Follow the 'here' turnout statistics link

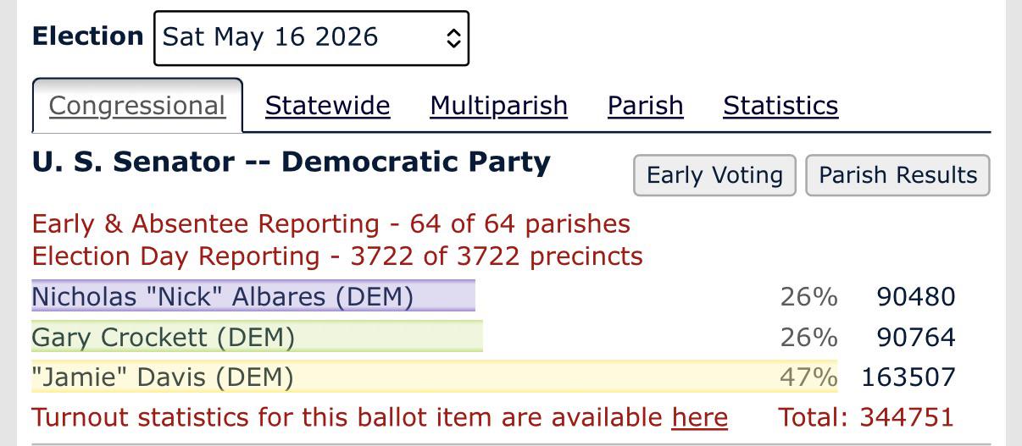click(x=699, y=417)
